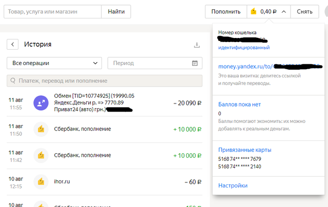Open the идентифицированный status link
Screen dimensions: 328x207
tap(244, 48)
